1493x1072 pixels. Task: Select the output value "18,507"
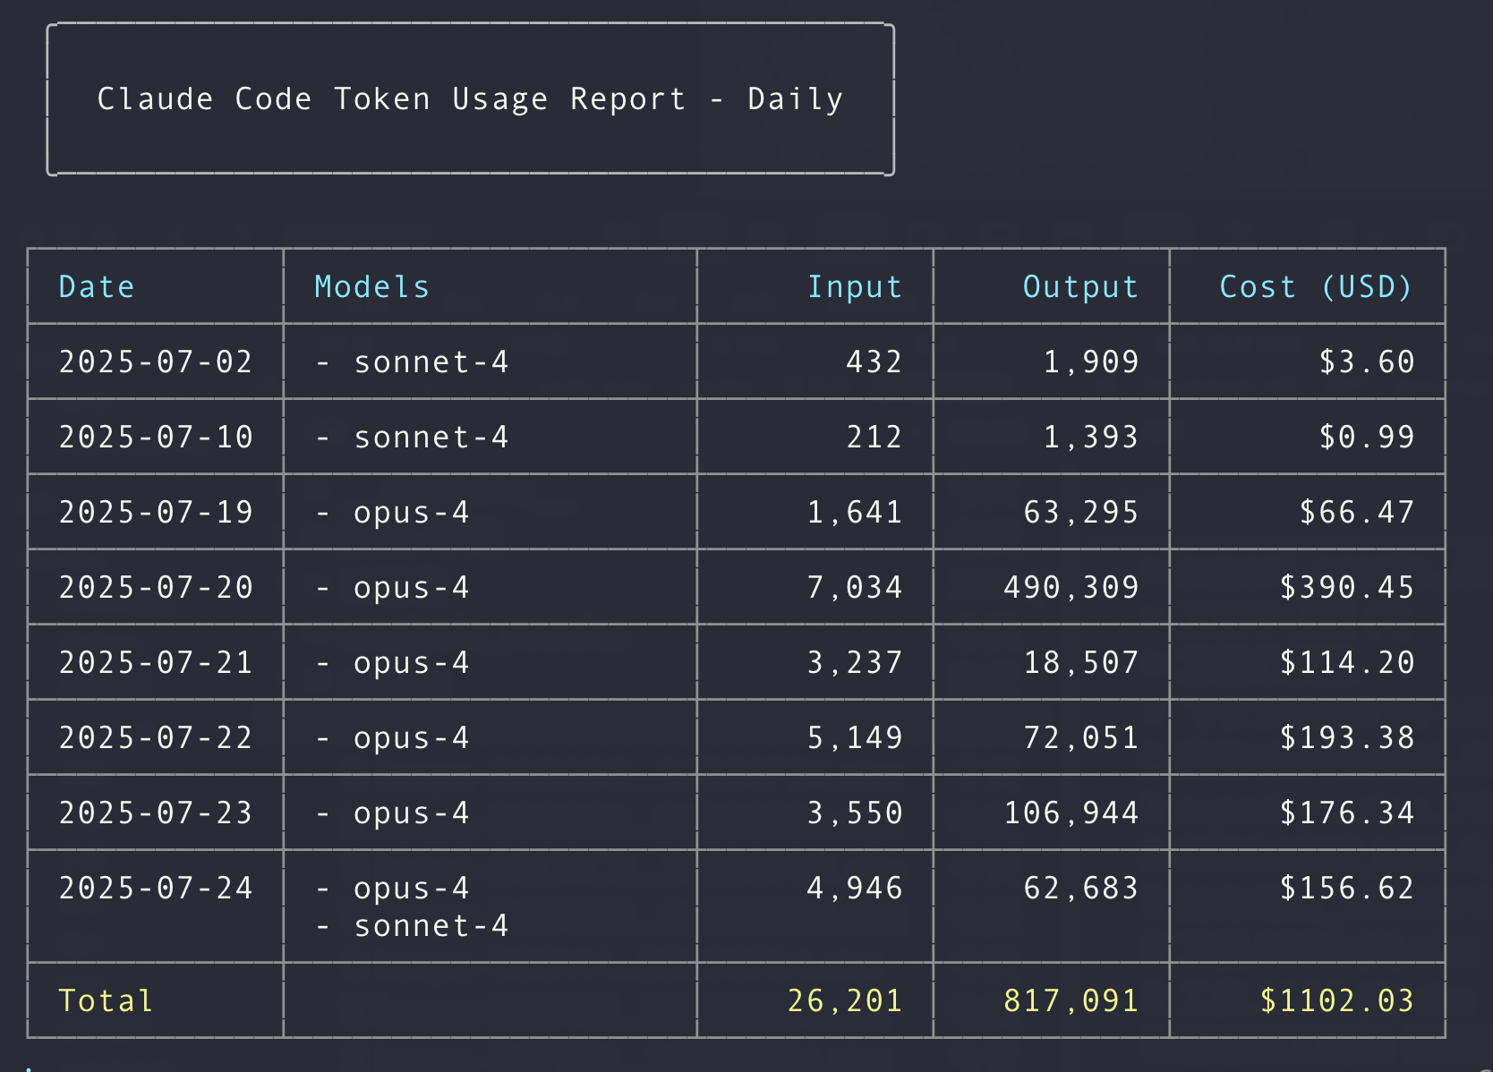pyautogui.click(x=1081, y=662)
